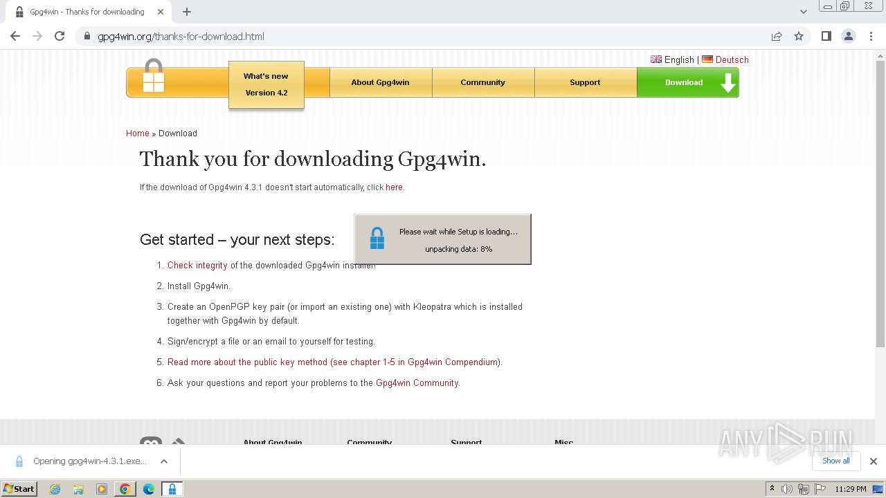Open the Action Center flag icon
Viewport: 886px width, 498px height.
[x=820, y=489]
